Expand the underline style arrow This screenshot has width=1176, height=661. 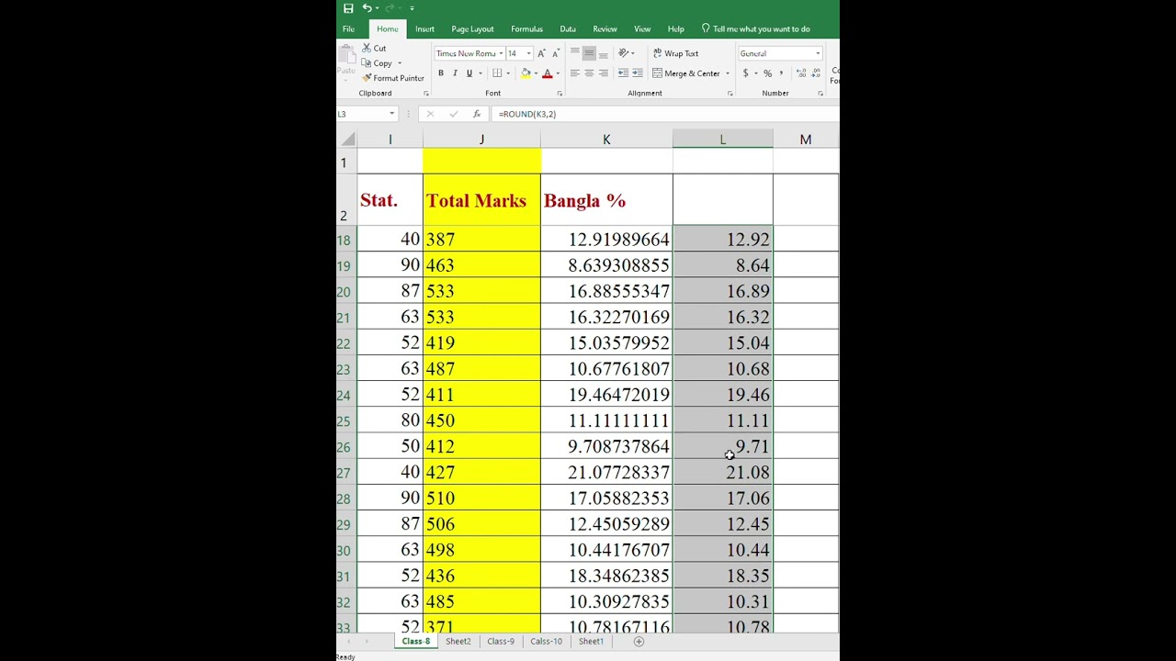tap(480, 73)
